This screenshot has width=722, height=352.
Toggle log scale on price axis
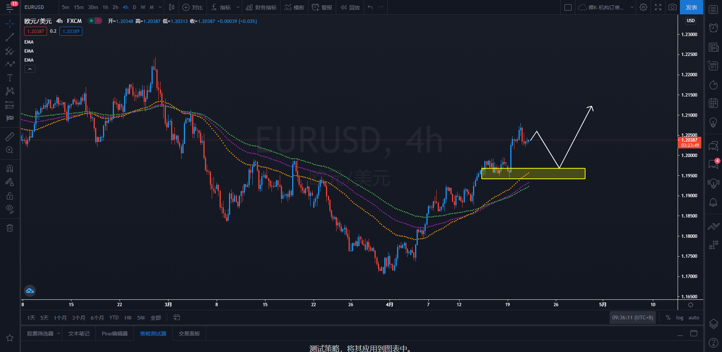680,317
